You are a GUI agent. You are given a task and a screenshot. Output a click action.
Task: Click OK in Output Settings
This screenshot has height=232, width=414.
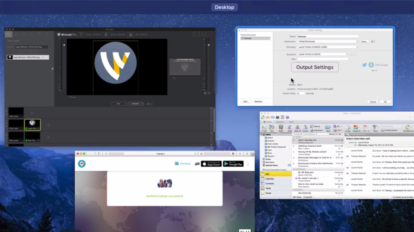(385, 102)
